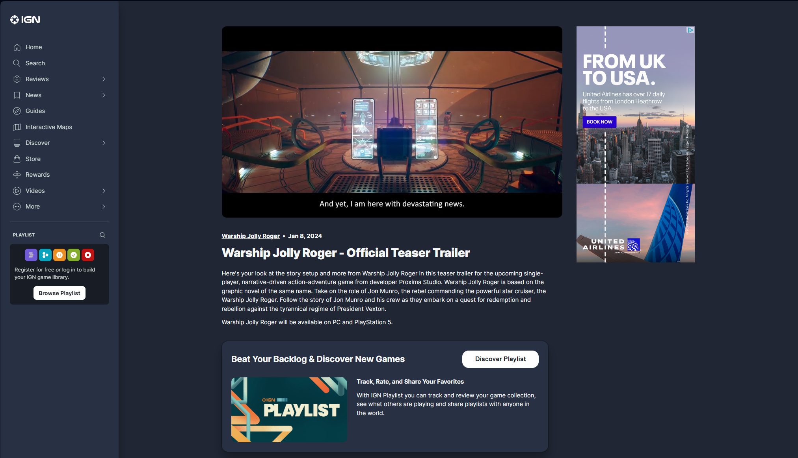Open the Warship Jolly Roger game link
798x458 pixels.
click(251, 236)
